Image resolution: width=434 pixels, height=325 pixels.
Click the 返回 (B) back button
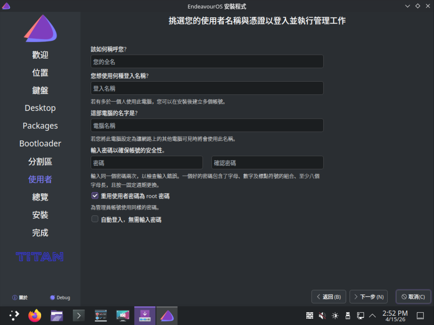click(329, 297)
